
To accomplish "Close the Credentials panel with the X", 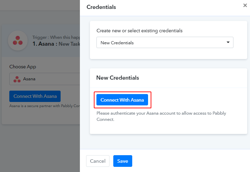I will [x=245, y=5].
